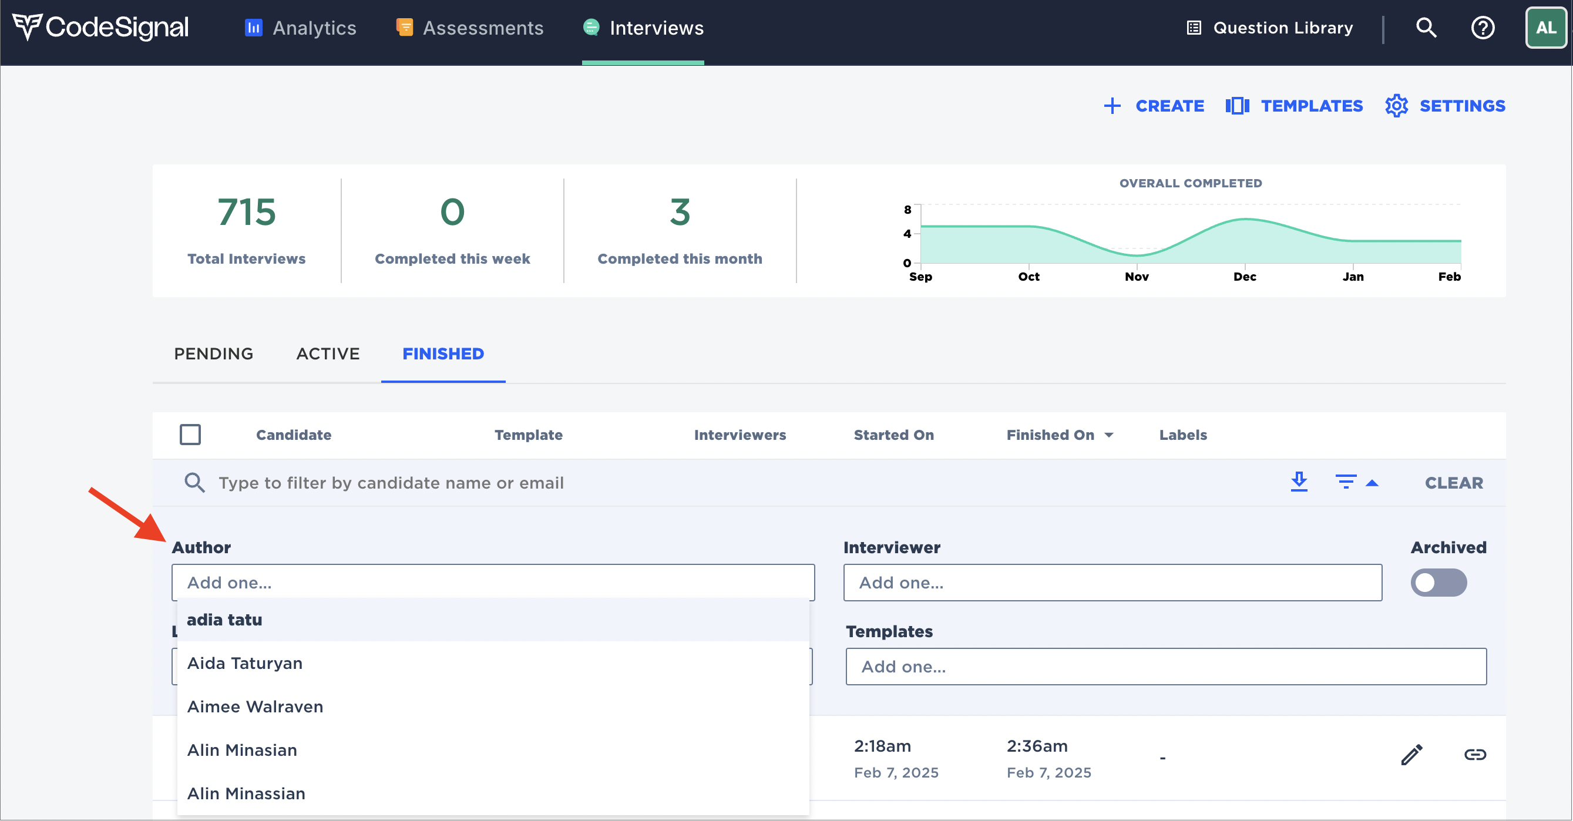The height and width of the screenshot is (821, 1573).
Task: Click the filter search magnifier icon
Action: [195, 483]
